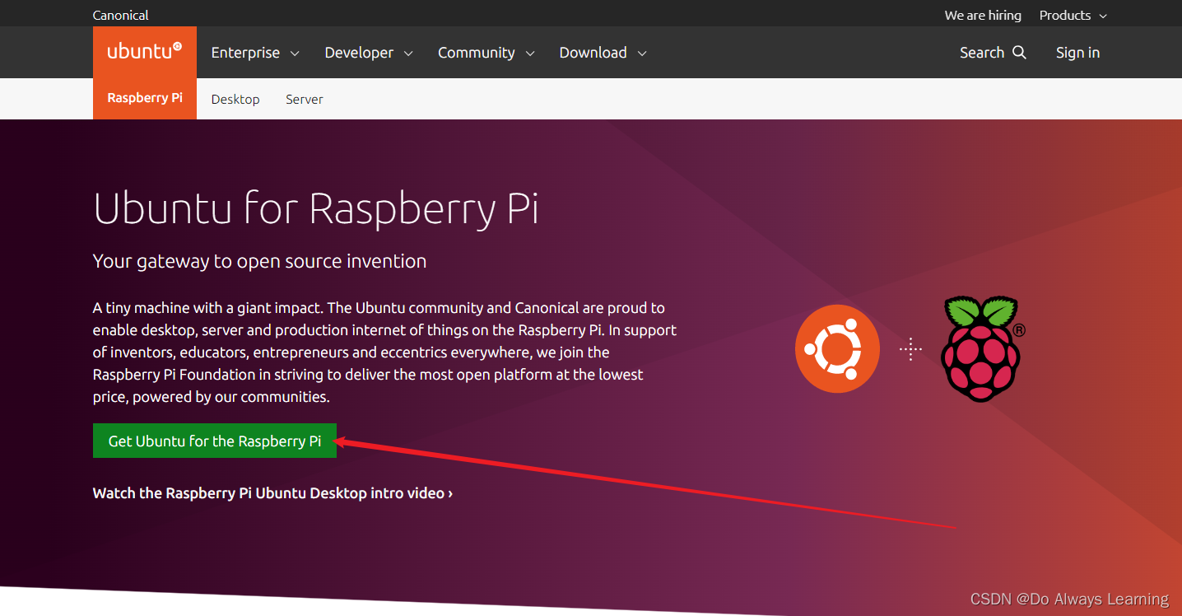Click the paragraph starting 'A tiny machine'

384,352
